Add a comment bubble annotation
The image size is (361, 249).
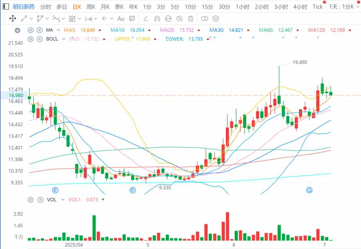pyautogui.click(x=132, y=19)
